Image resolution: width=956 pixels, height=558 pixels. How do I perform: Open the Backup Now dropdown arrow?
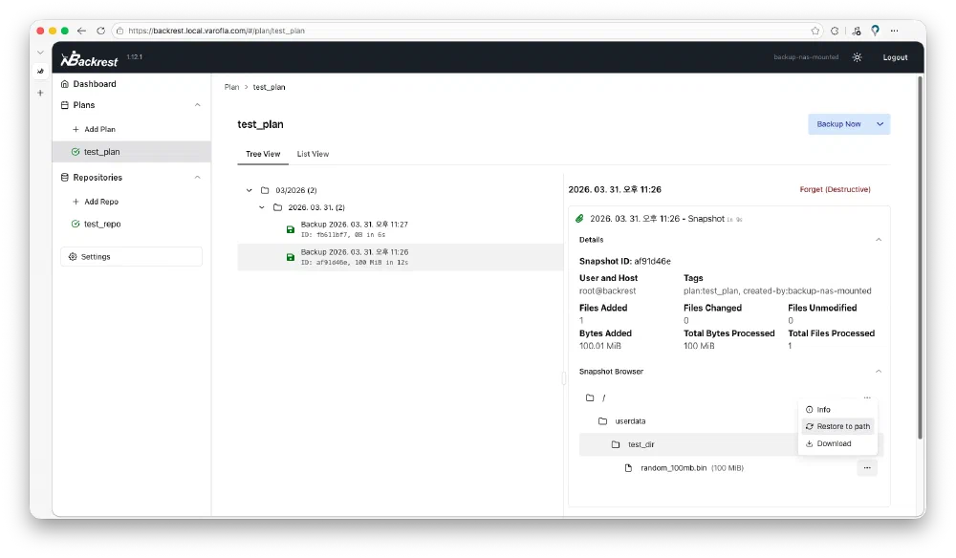(880, 124)
